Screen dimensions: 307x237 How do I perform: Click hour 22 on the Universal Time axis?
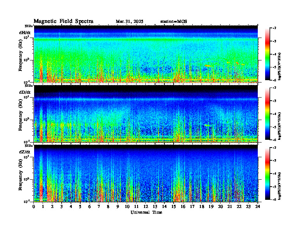[x=239, y=206]
